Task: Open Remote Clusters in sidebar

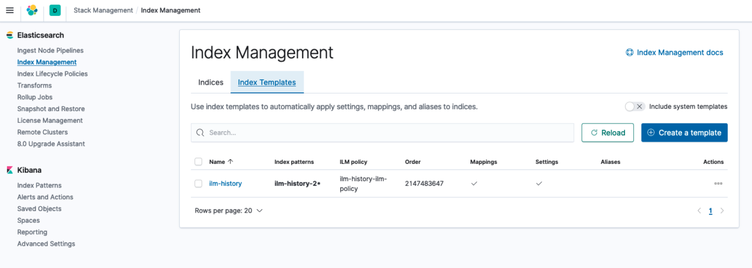Action: (x=42, y=132)
